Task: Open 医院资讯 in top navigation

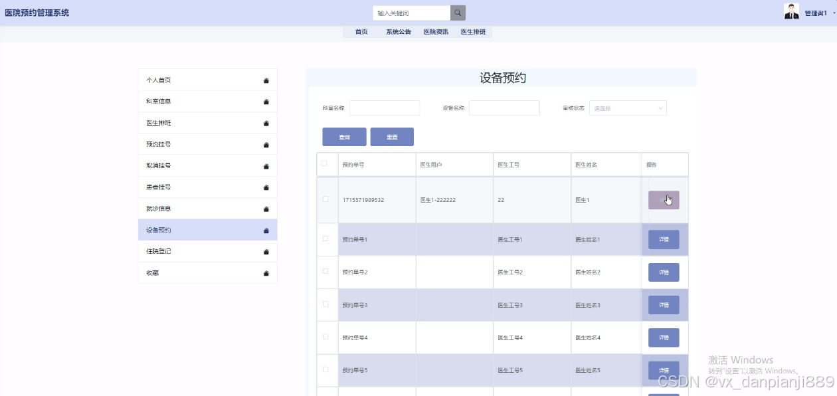Action: coord(436,32)
